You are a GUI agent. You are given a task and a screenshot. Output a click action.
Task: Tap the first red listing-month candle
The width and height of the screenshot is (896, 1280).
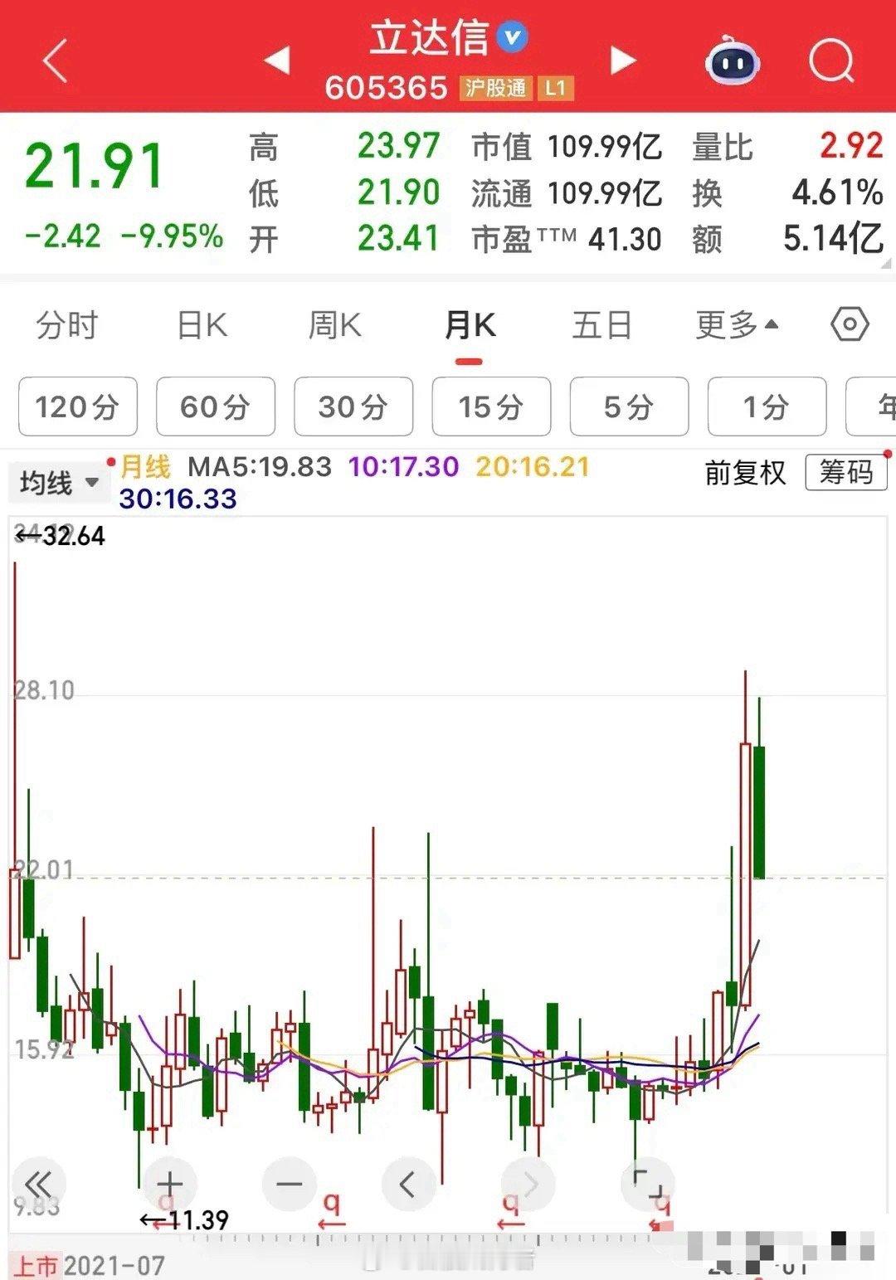point(15,913)
